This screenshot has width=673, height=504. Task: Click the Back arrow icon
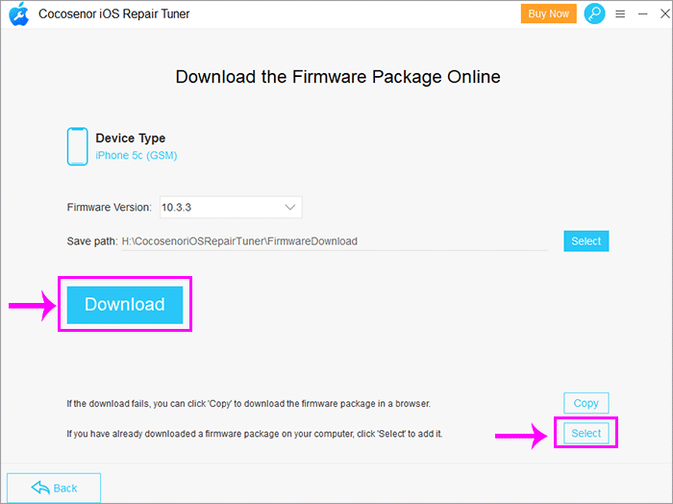click(x=40, y=488)
